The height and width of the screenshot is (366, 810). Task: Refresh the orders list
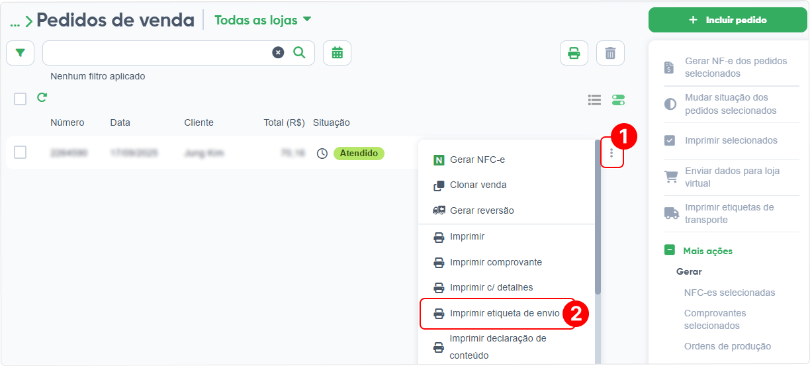pos(42,98)
